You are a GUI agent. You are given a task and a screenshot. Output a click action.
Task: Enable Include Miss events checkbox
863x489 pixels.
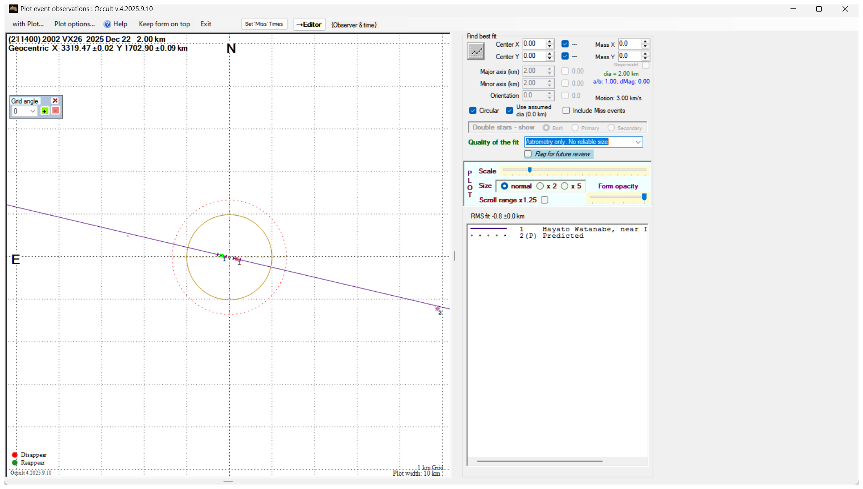click(566, 111)
